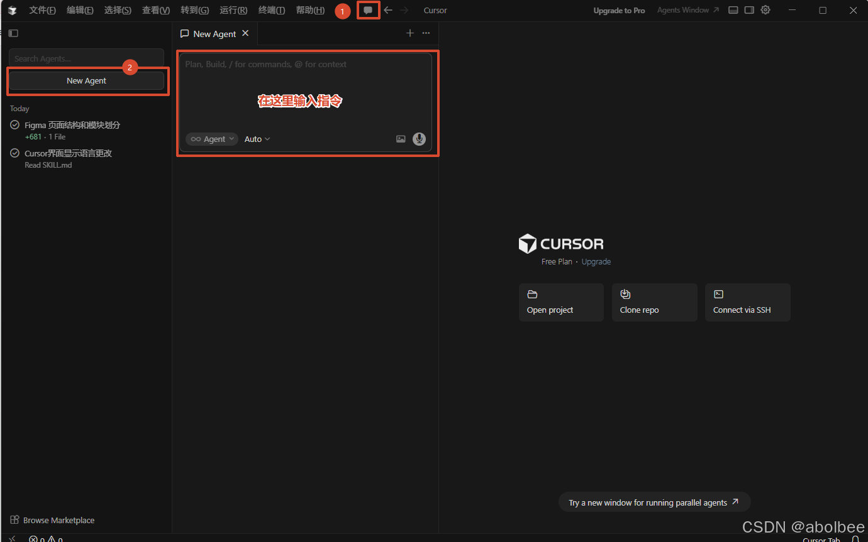The width and height of the screenshot is (868, 542).
Task: Click checkmark icon beside Cursor界面显示语言更改
Action: tap(14, 153)
